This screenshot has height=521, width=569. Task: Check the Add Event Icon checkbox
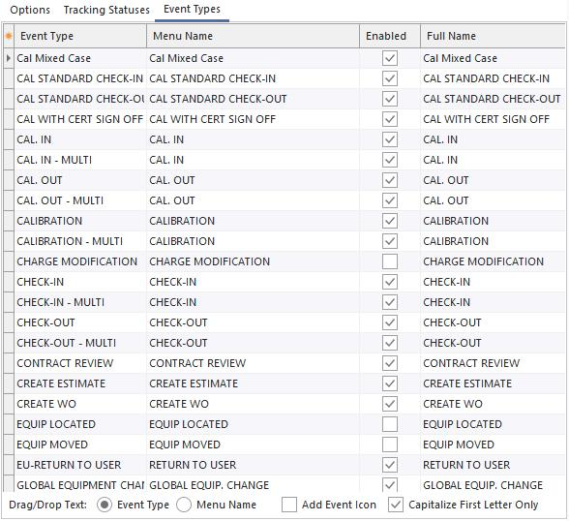click(x=289, y=506)
